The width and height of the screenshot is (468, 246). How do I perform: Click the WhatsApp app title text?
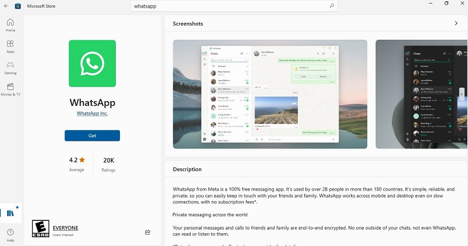pos(92,103)
